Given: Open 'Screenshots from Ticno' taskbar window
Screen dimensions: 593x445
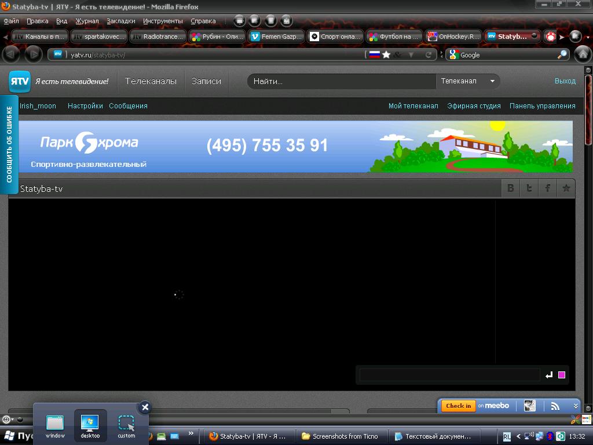Looking at the screenshot, I should coord(342,436).
